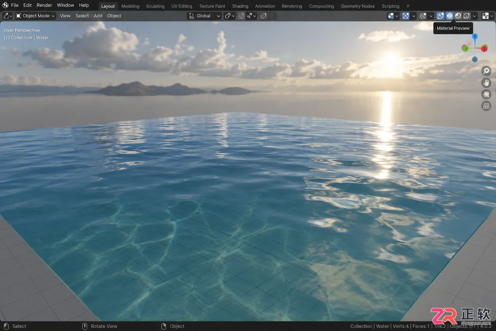496x331 pixels.
Task: Open the transform pivot point dropdown
Action: [x=230, y=16]
